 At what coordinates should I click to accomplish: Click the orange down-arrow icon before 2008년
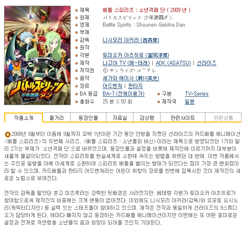[x=7, y=134]
